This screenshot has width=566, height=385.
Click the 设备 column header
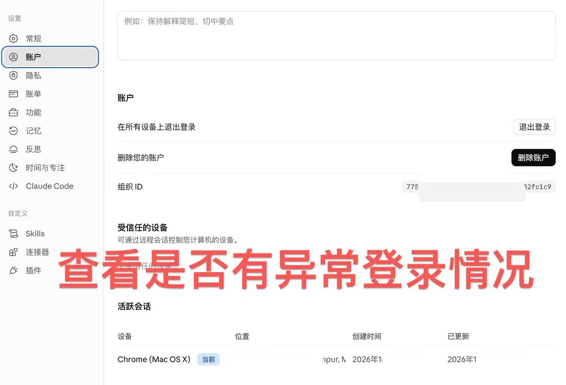tap(125, 336)
